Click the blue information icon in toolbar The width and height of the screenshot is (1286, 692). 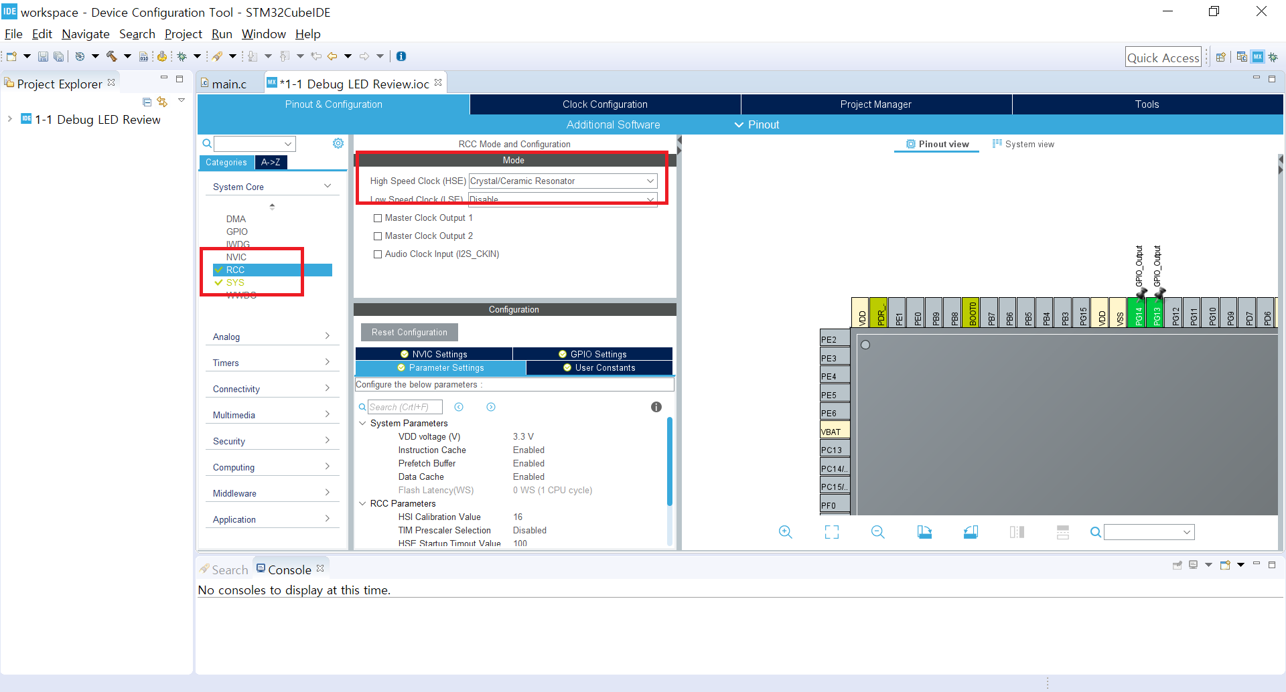point(401,57)
